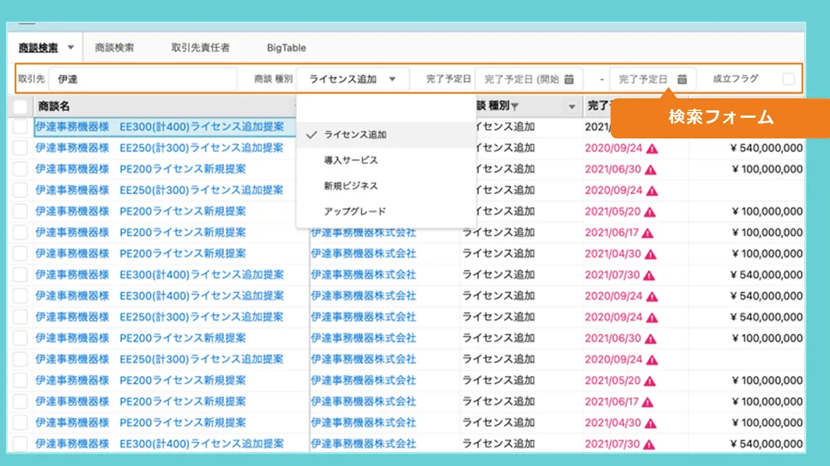Click the arrow beside the bold 商談検索 tab
The image size is (830, 466).
click(71, 47)
